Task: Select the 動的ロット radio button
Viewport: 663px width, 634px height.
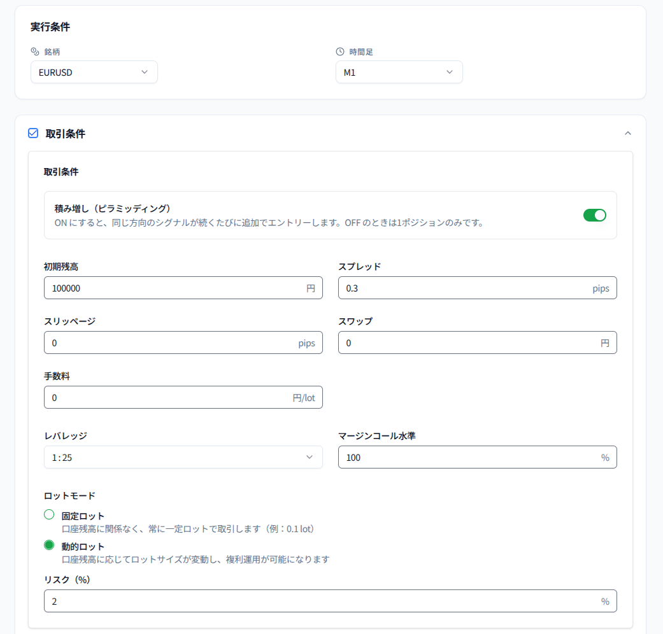Action: (x=49, y=545)
